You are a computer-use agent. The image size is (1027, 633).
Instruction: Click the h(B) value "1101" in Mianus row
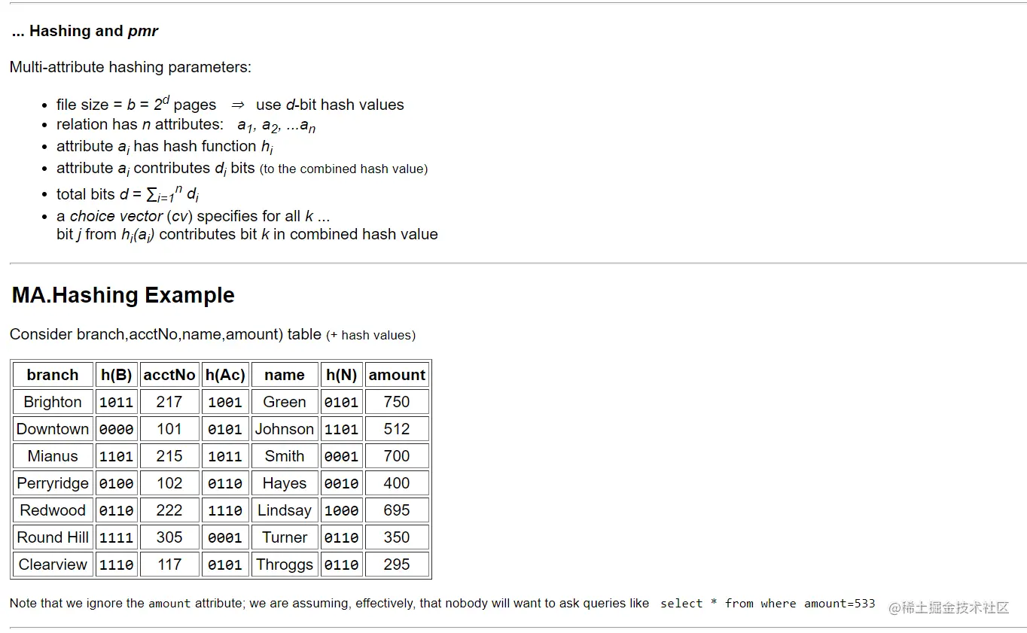tap(117, 456)
